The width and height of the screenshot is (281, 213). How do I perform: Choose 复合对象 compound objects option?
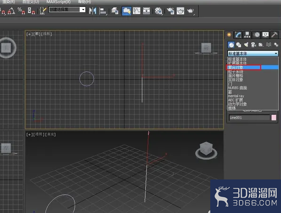point(253,68)
